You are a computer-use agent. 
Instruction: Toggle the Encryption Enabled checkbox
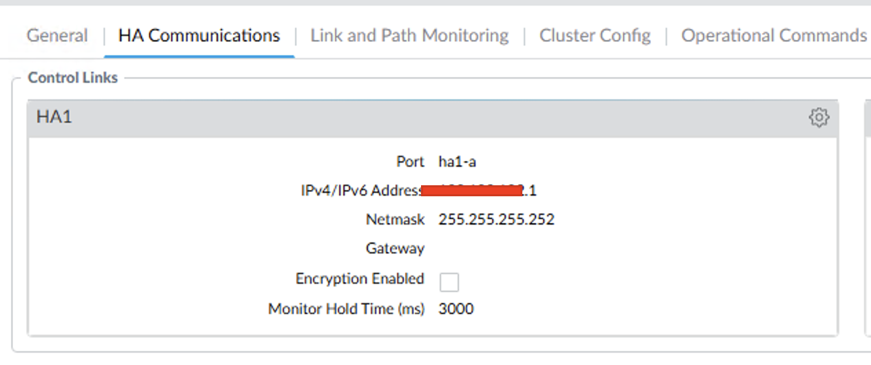(449, 282)
